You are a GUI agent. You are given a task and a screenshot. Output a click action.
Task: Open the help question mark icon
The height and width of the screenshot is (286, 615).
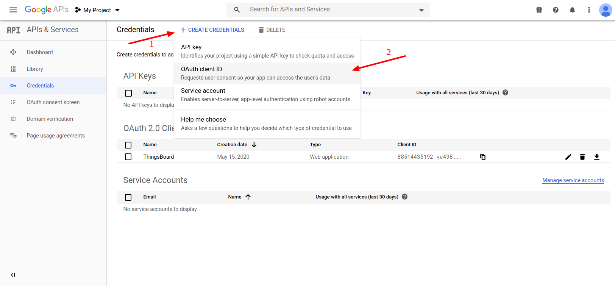click(556, 10)
